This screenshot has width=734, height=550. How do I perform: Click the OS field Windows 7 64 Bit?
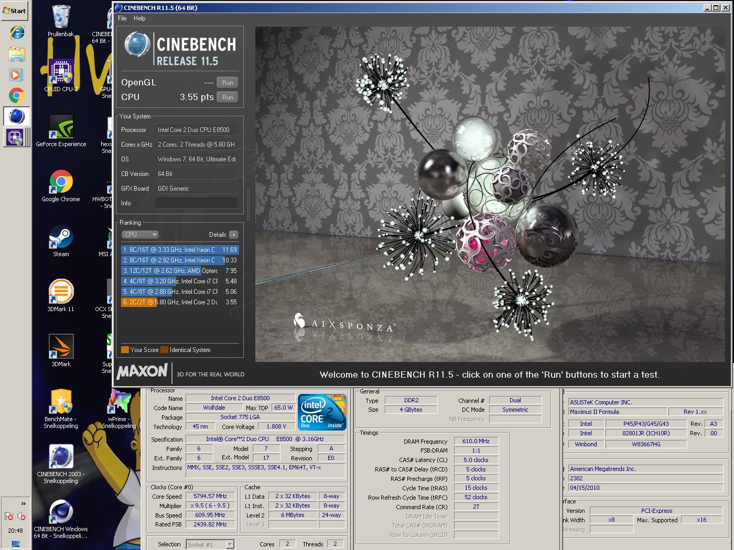coord(197,159)
